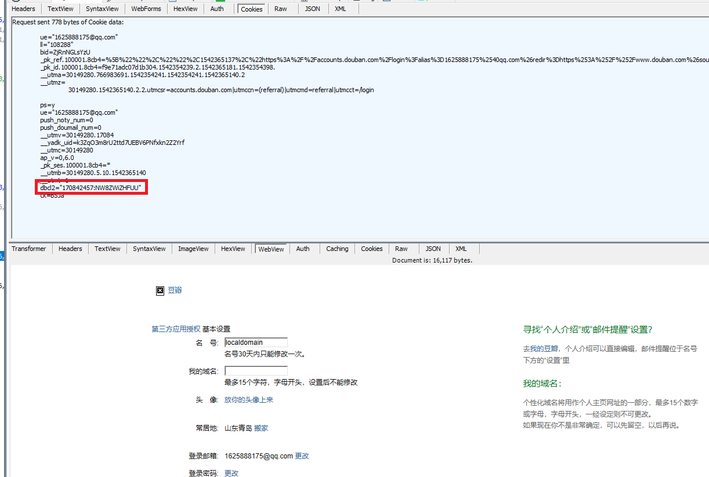Click the 基本设置 heading text
The image size is (709, 477).
click(x=216, y=329)
